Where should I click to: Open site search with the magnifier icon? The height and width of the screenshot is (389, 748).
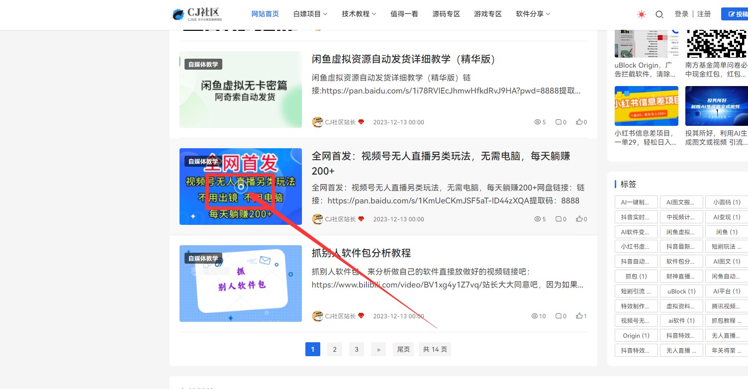(659, 14)
